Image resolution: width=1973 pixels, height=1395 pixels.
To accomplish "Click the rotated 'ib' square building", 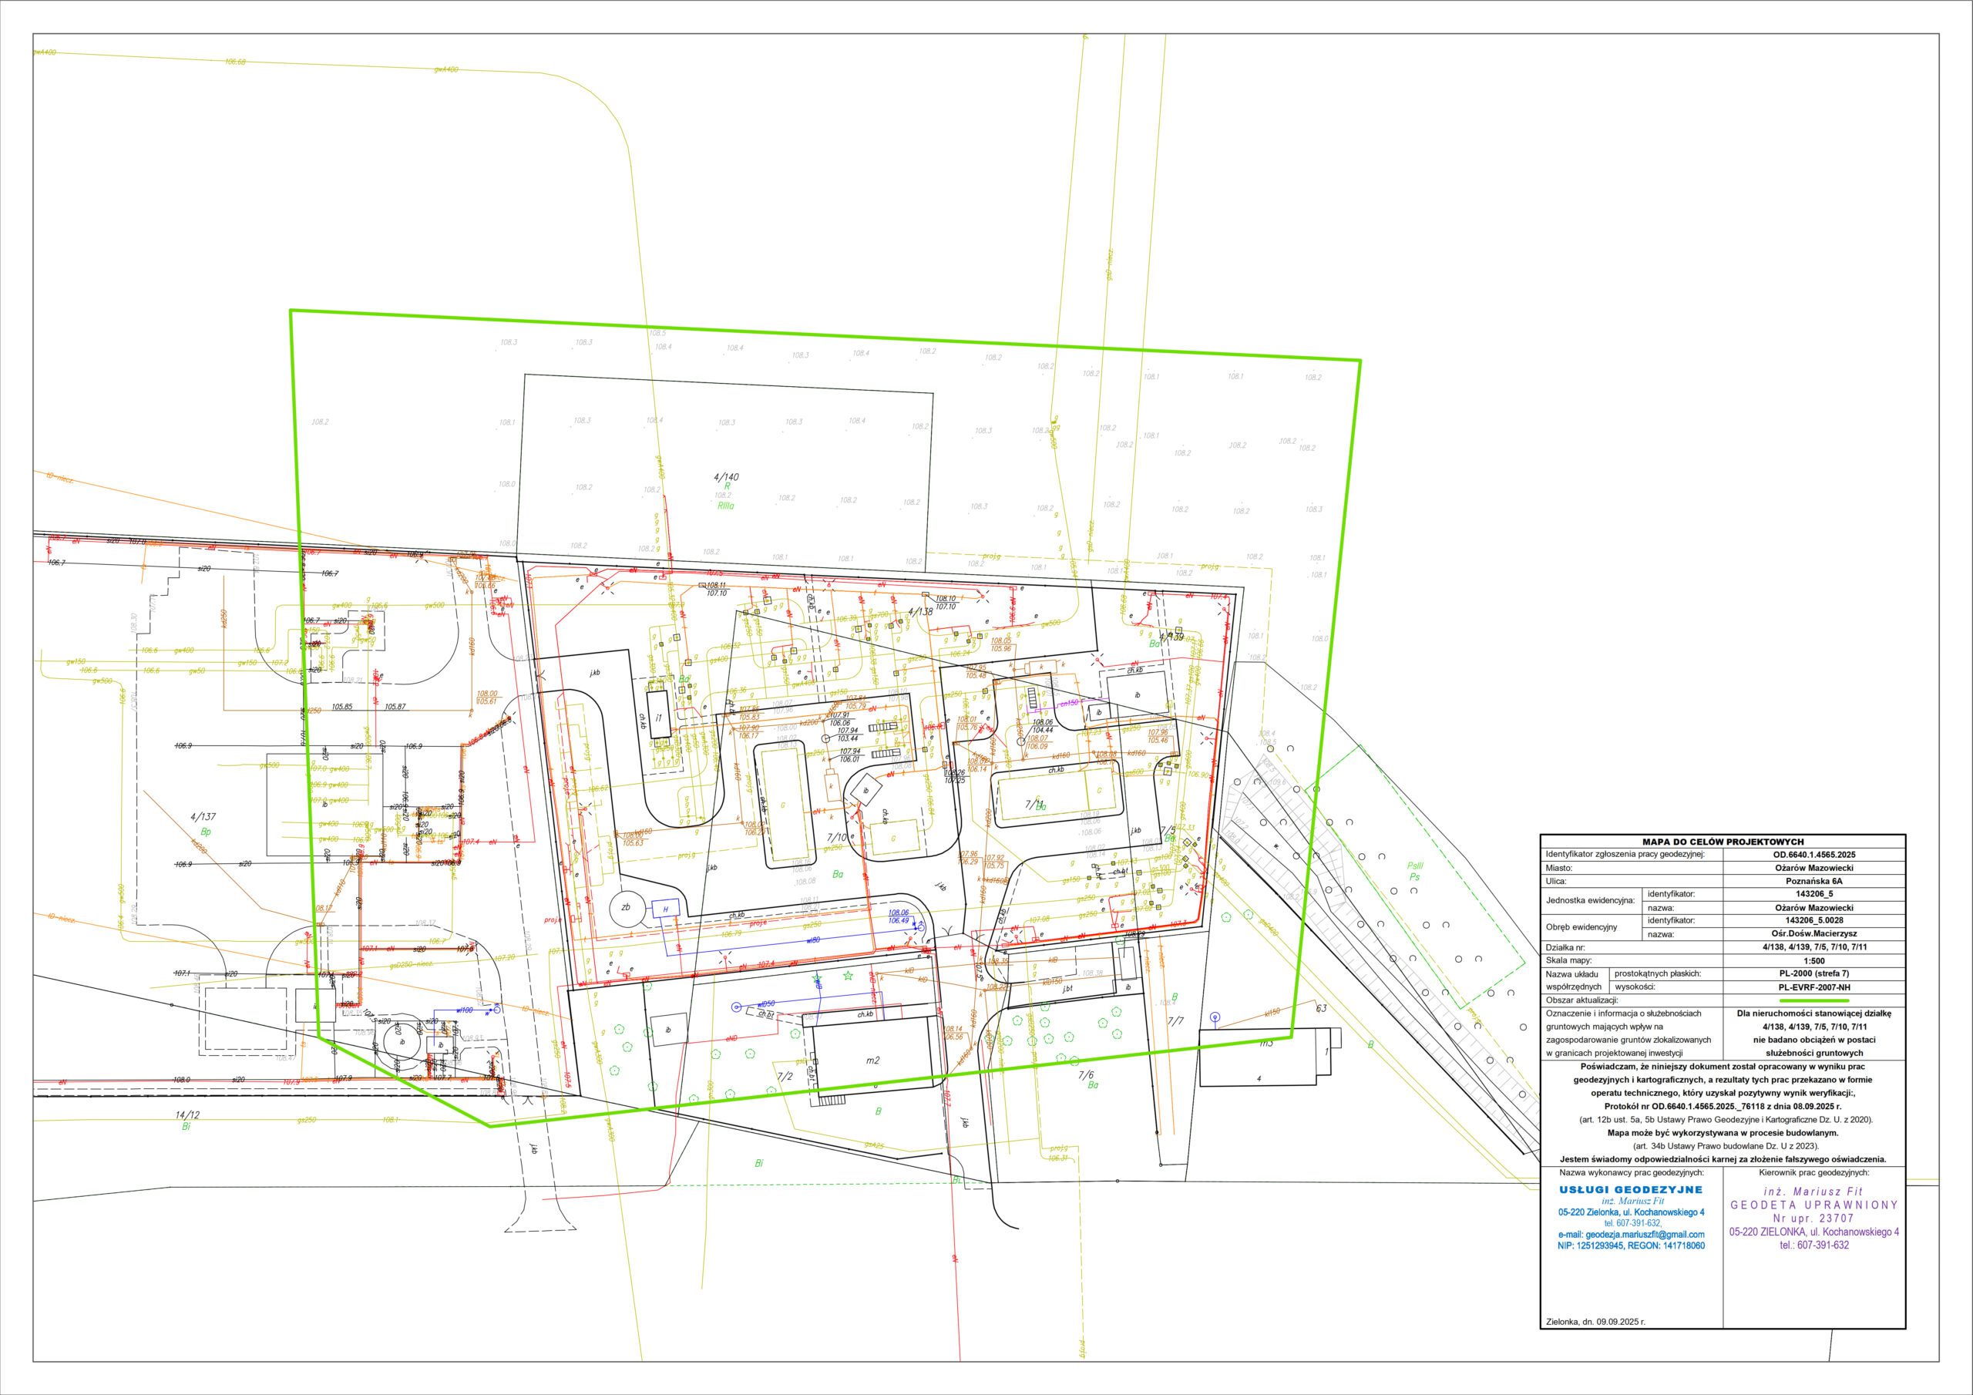I will coord(866,790).
